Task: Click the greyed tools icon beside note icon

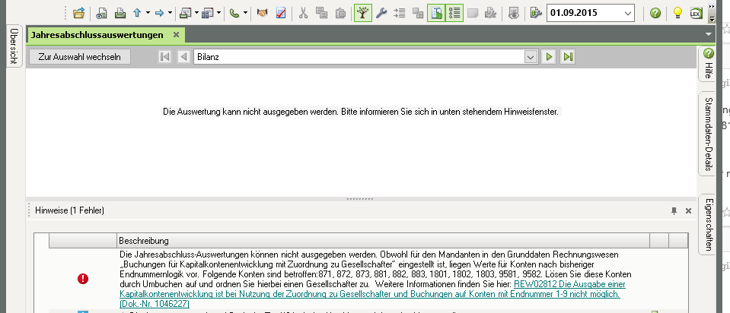Action: click(490, 13)
